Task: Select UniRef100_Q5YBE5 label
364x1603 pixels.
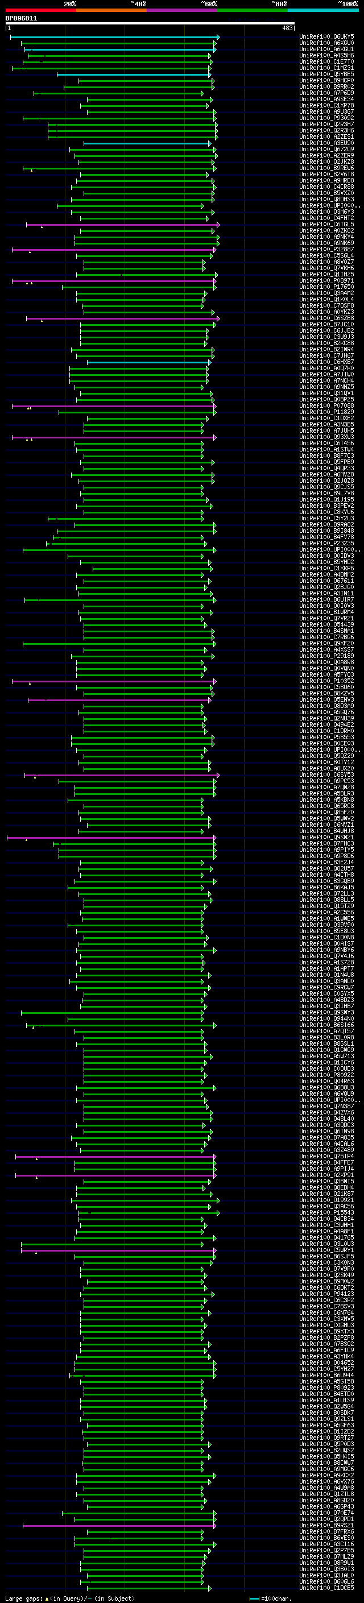Action: pos(326,74)
